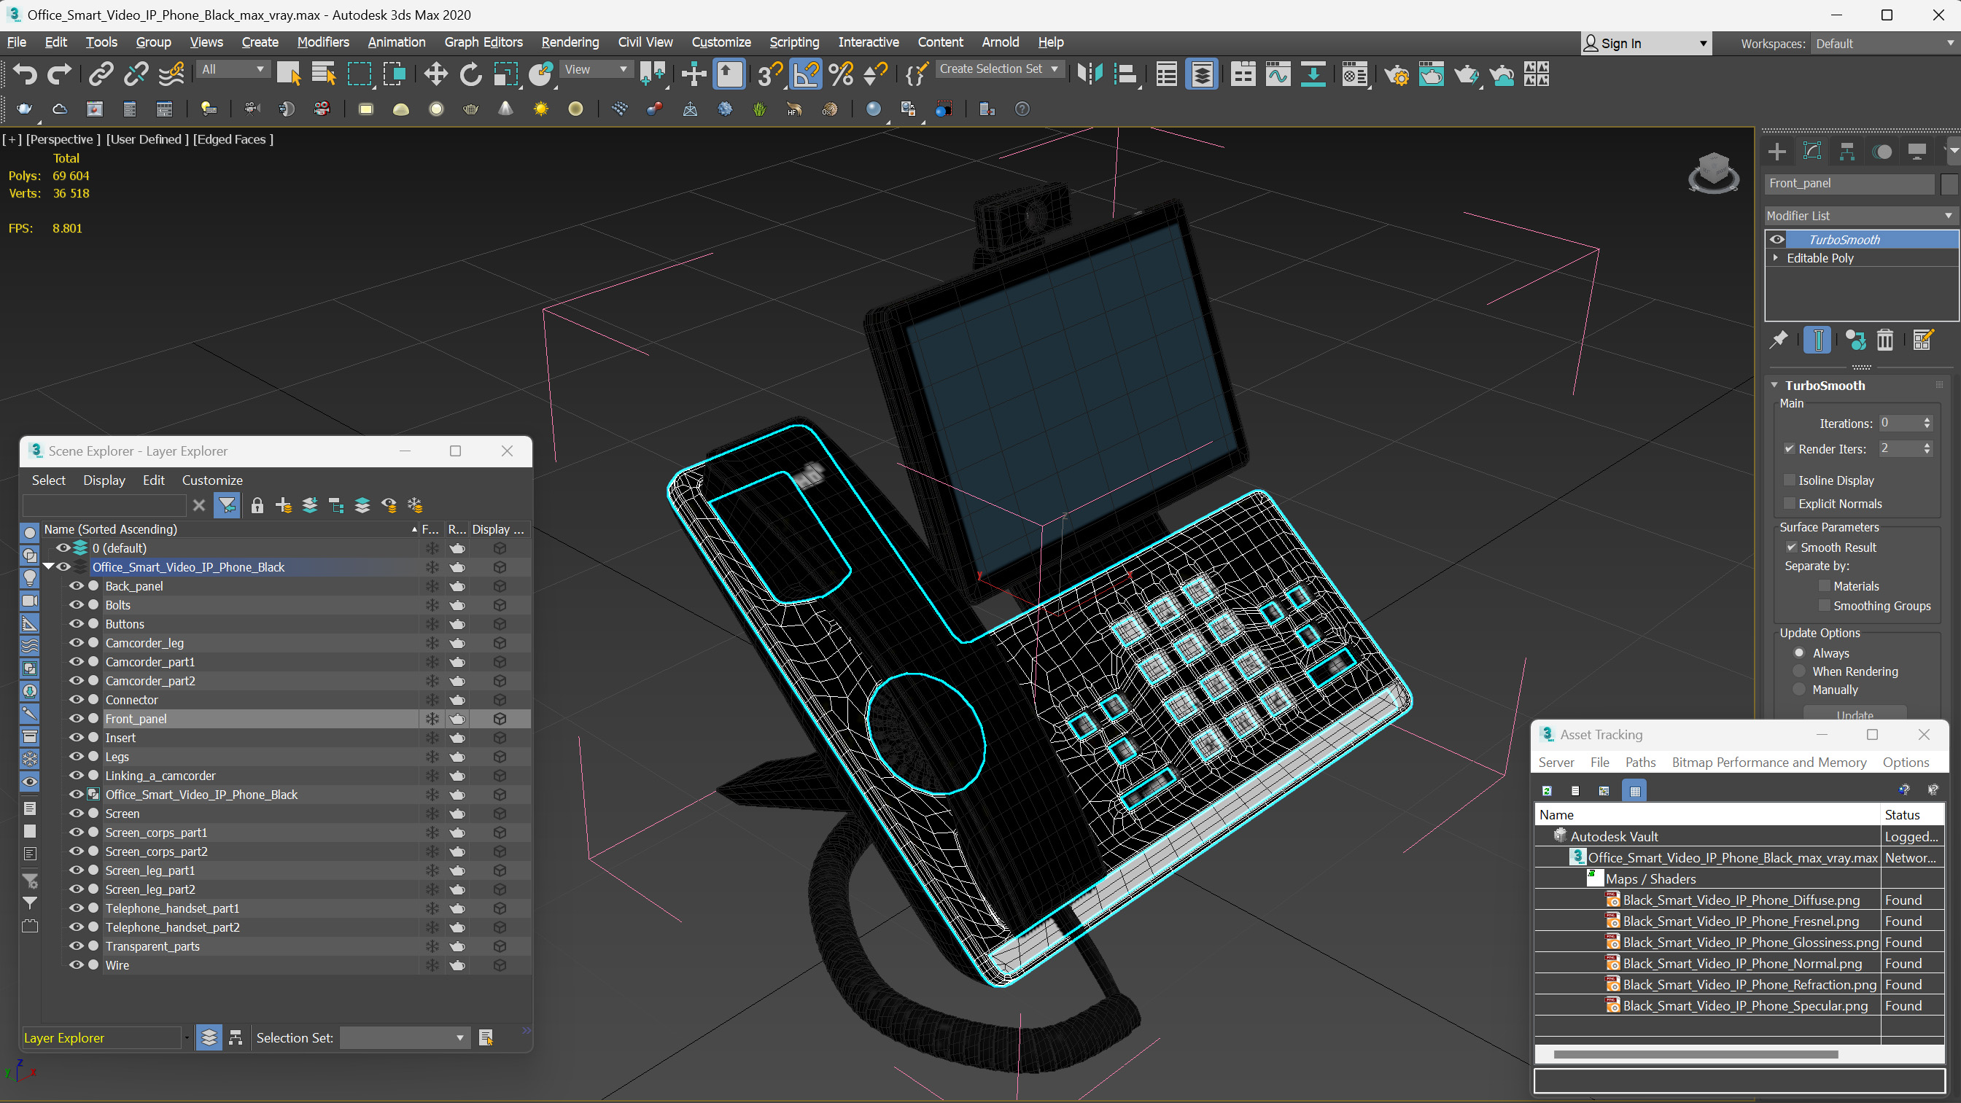The image size is (1961, 1103).
Task: Open the Hierarchy panel tab icon
Action: tap(1847, 152)
